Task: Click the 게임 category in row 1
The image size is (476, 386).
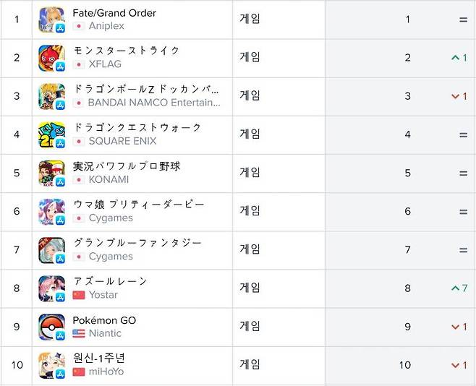Action: click(x=250, y=20)
